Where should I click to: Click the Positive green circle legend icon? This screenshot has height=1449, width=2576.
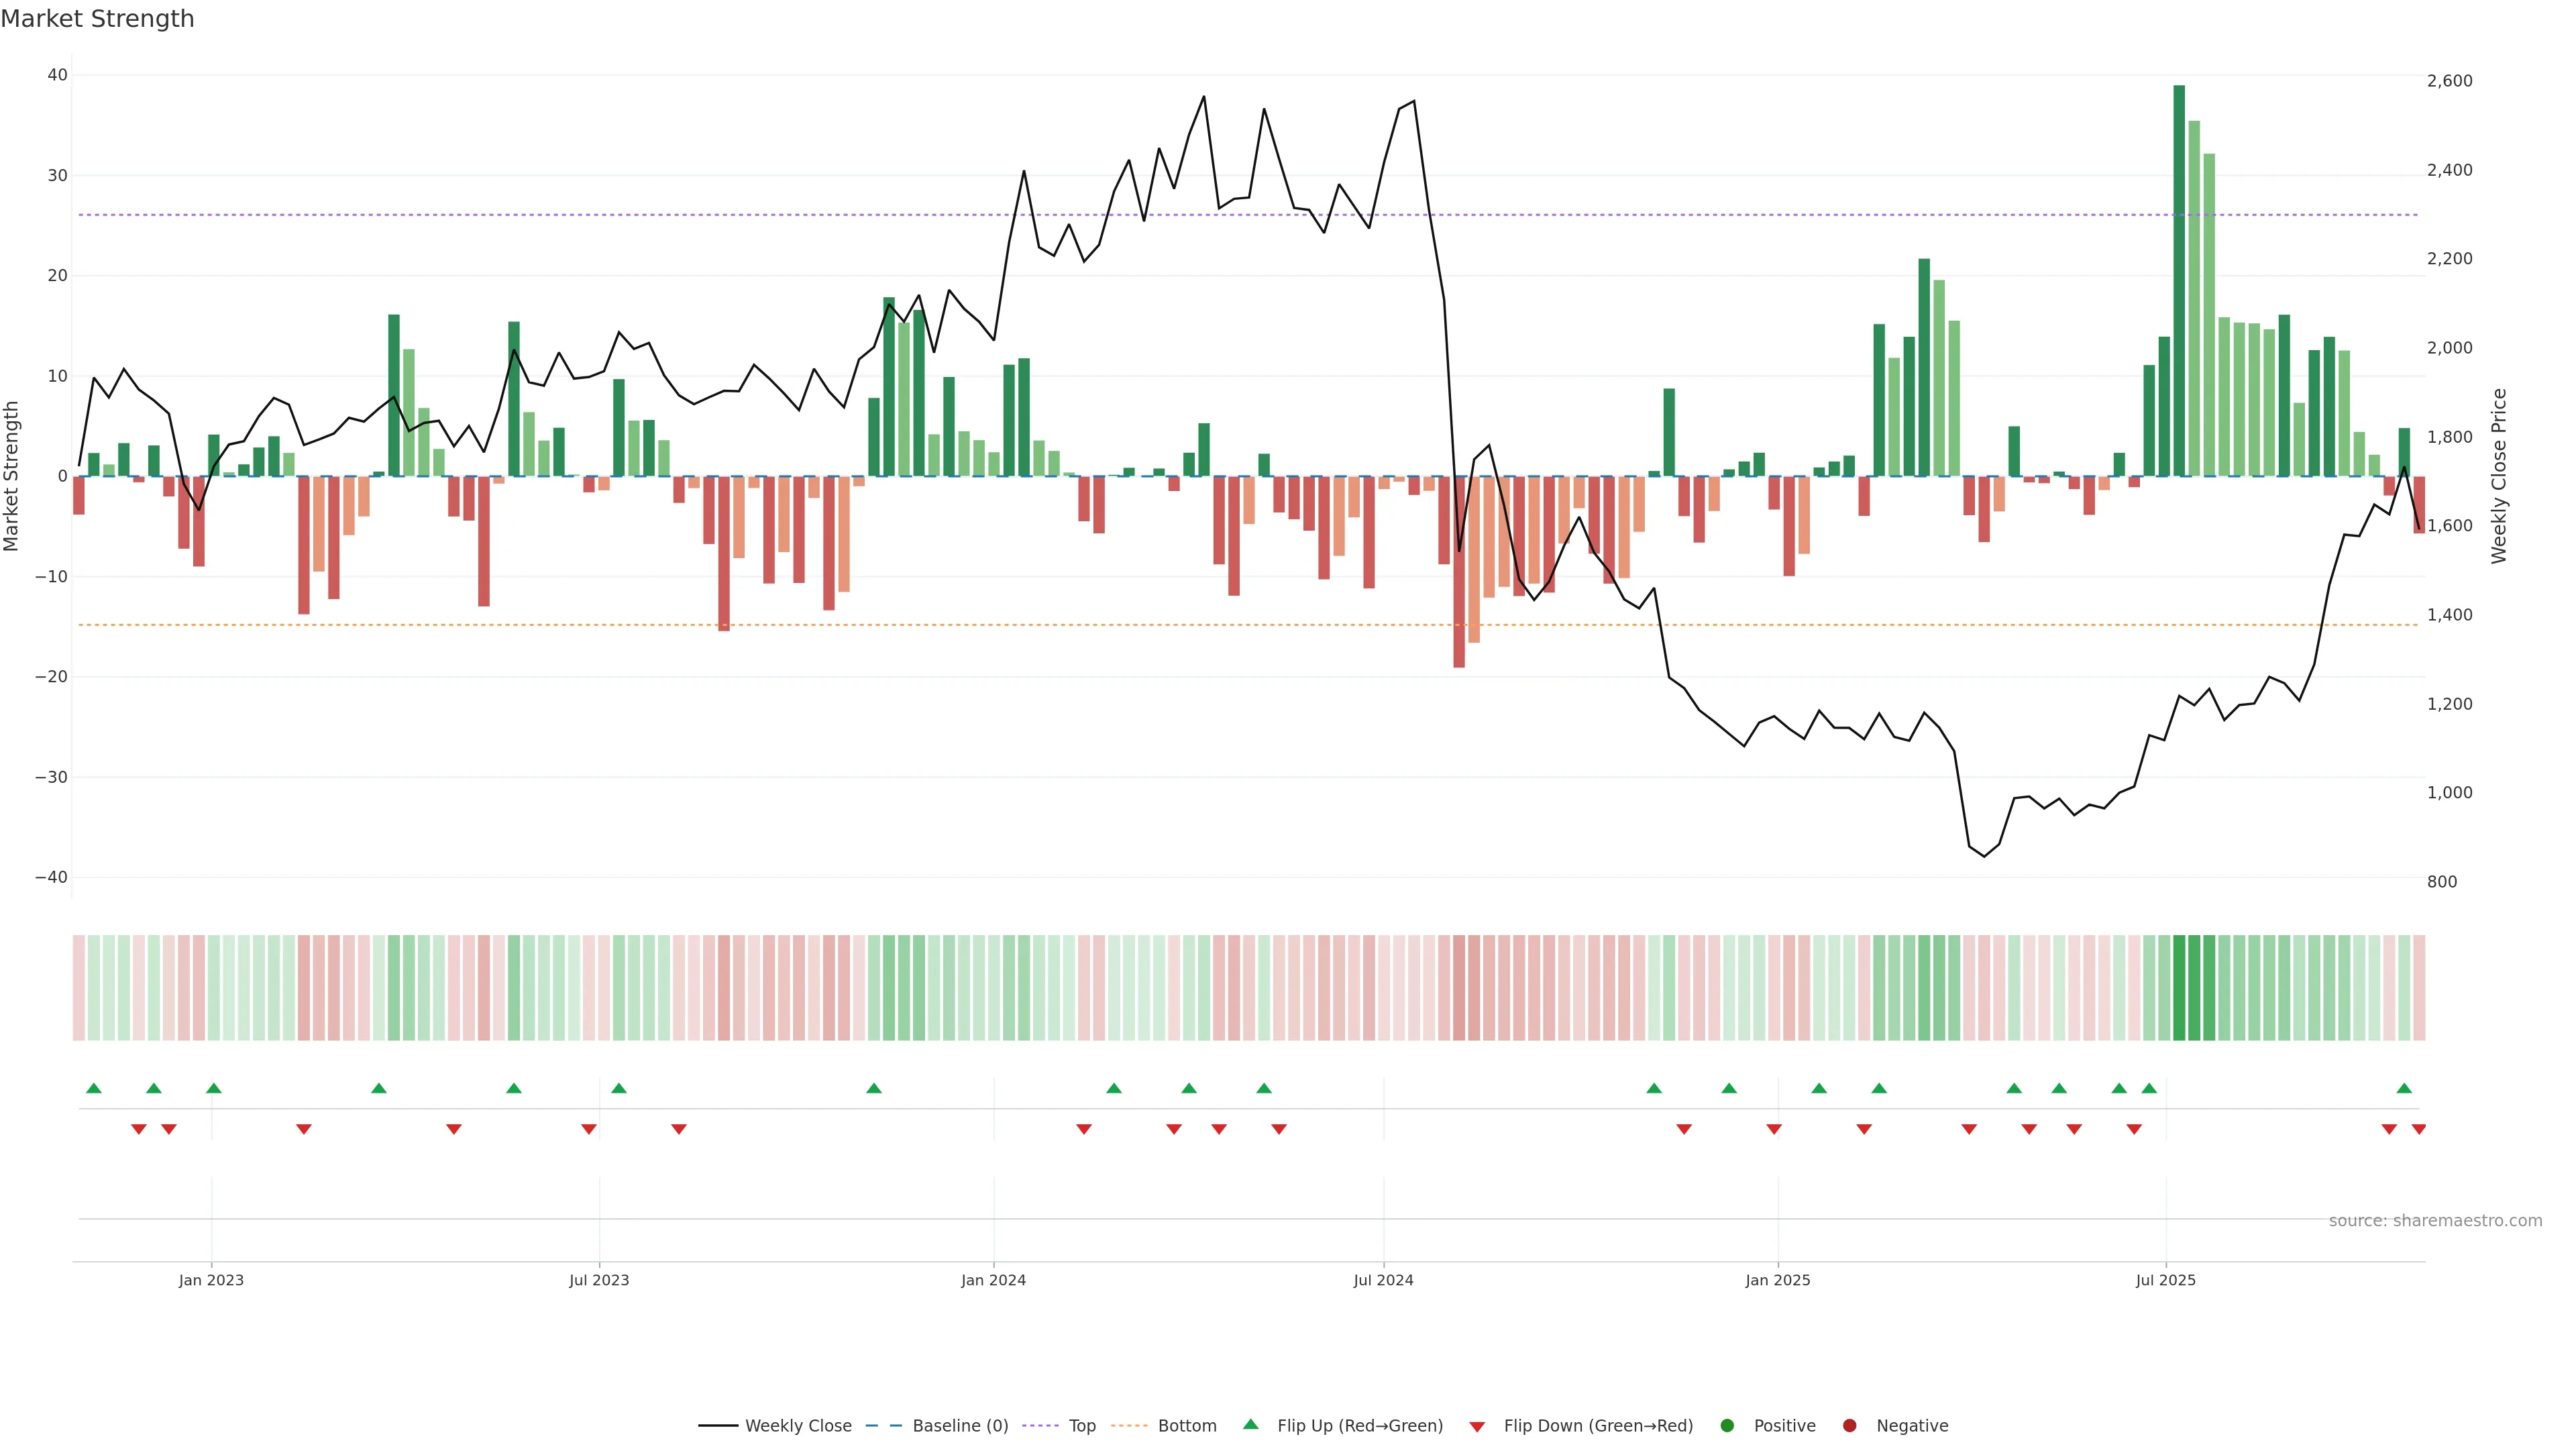pyautogui.click(x=1727, y=1426)
